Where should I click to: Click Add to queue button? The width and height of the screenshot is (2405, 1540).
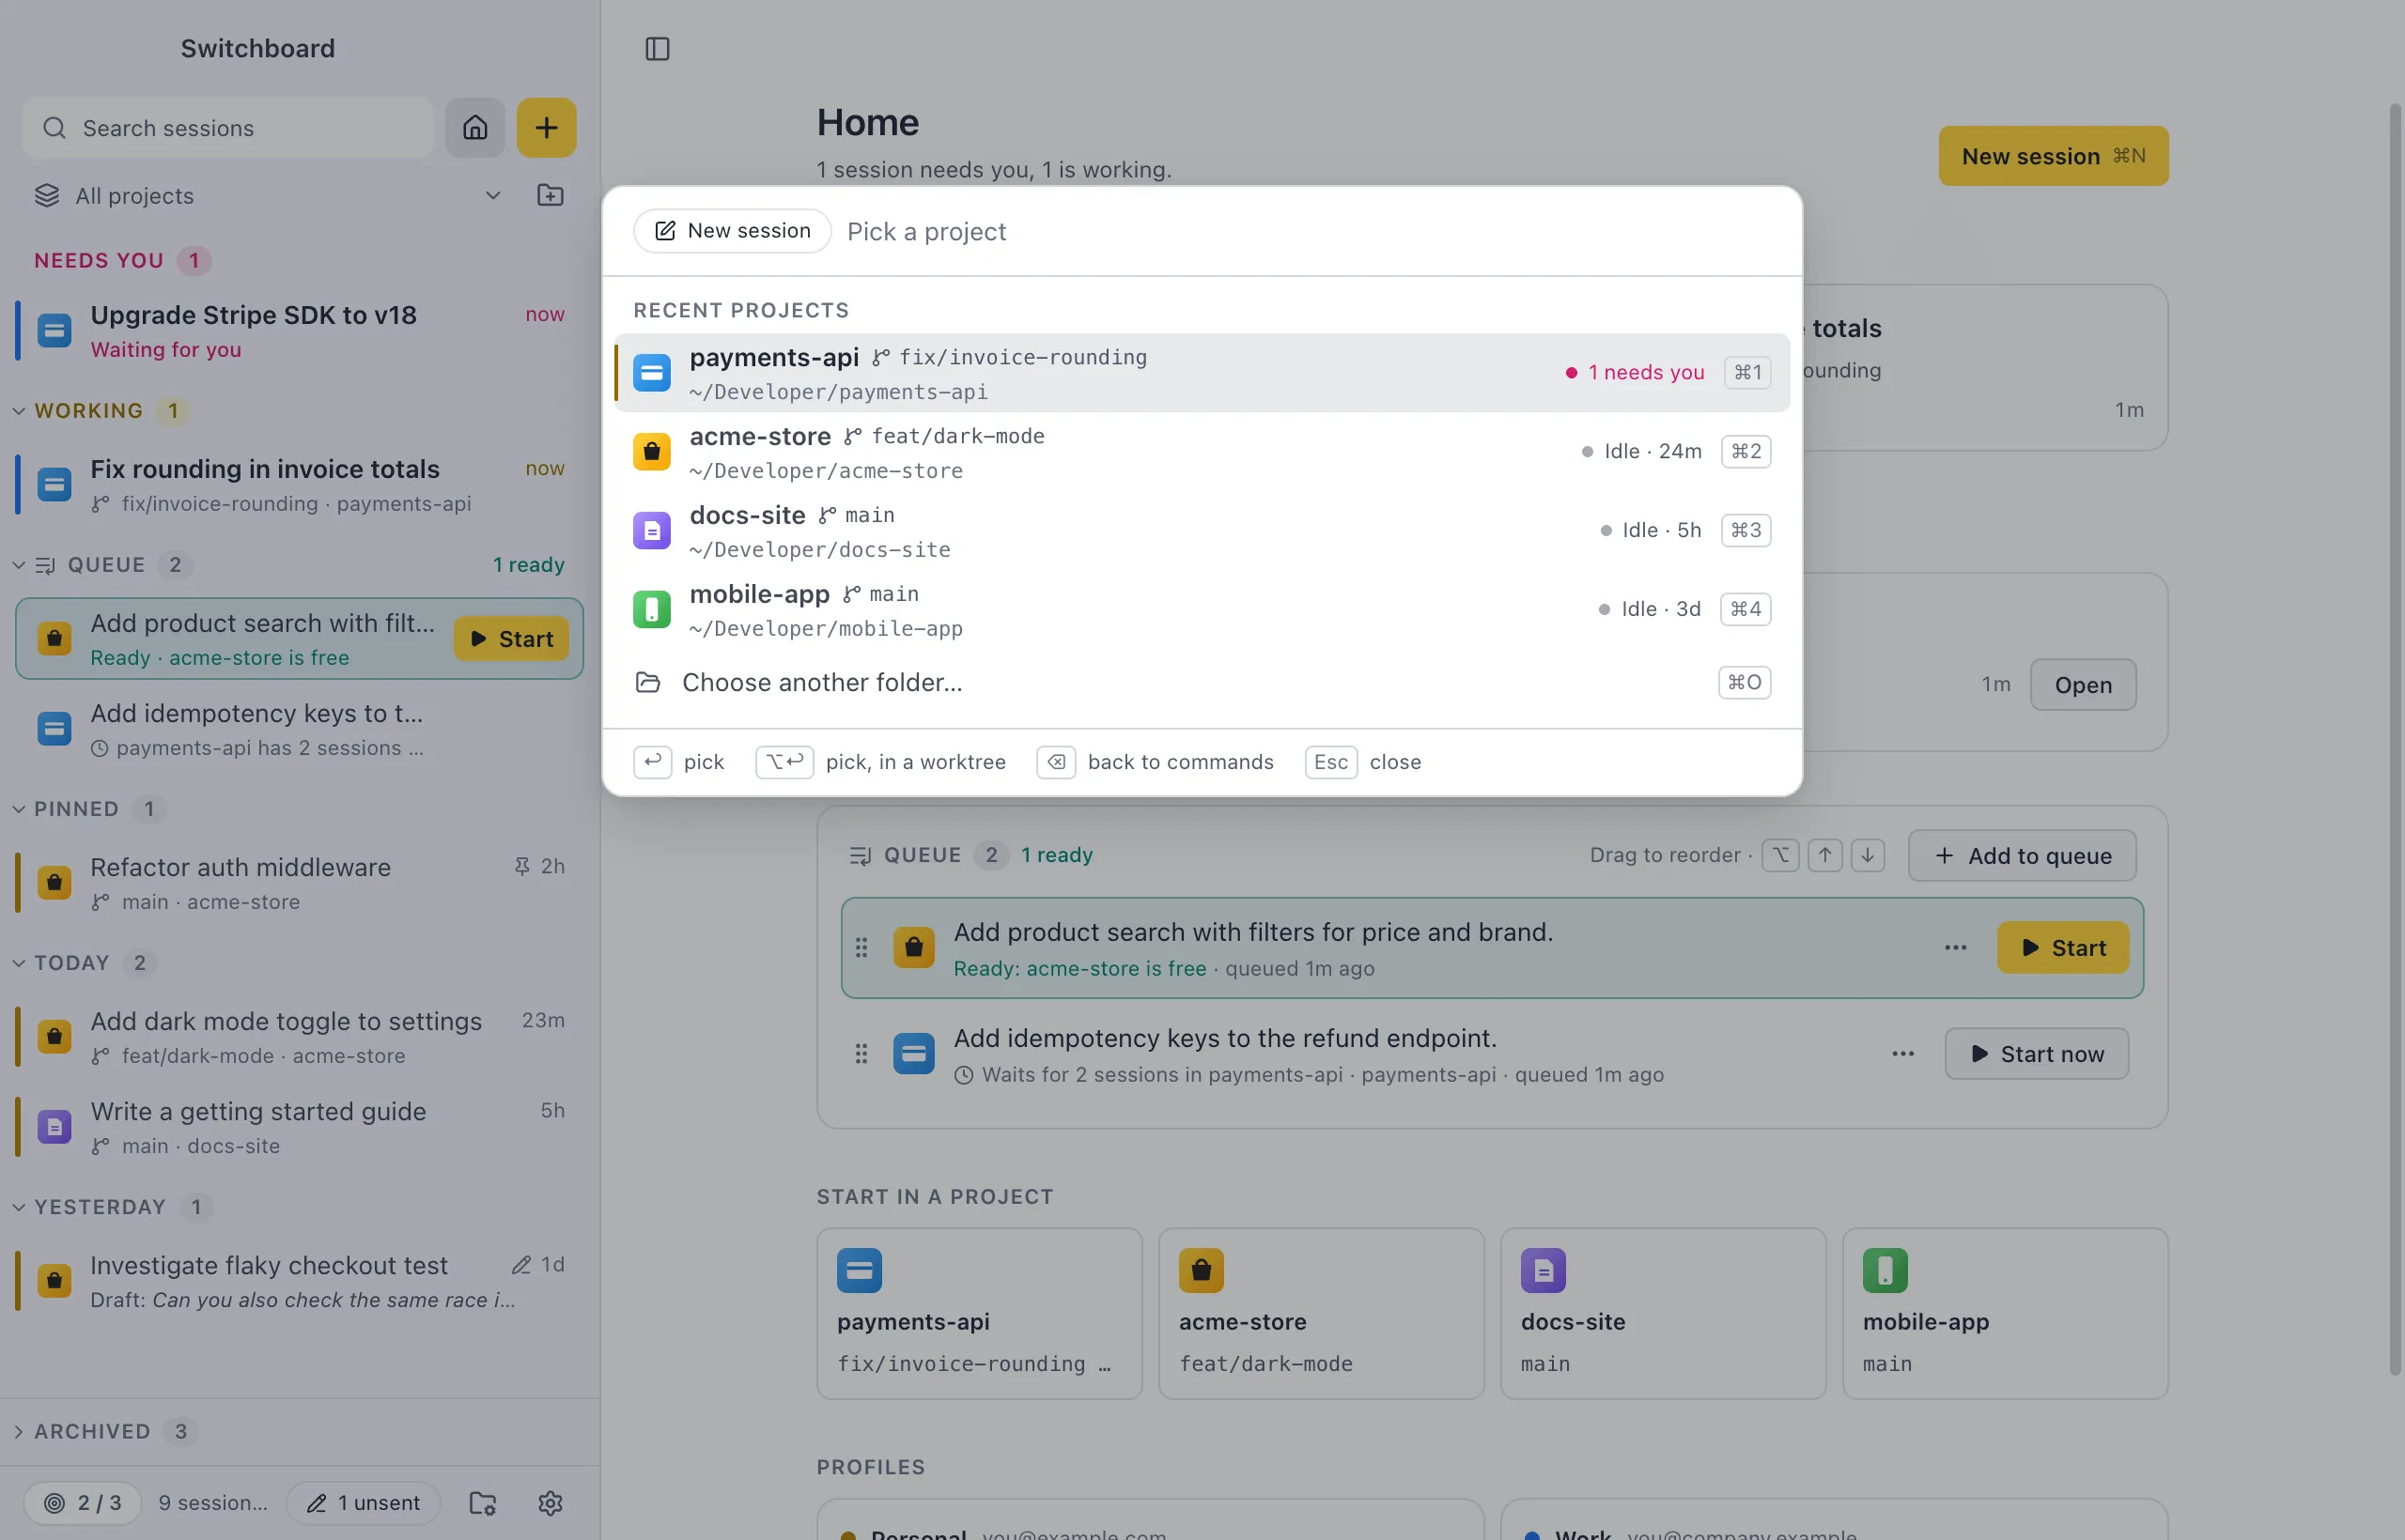click(2022, 856)
